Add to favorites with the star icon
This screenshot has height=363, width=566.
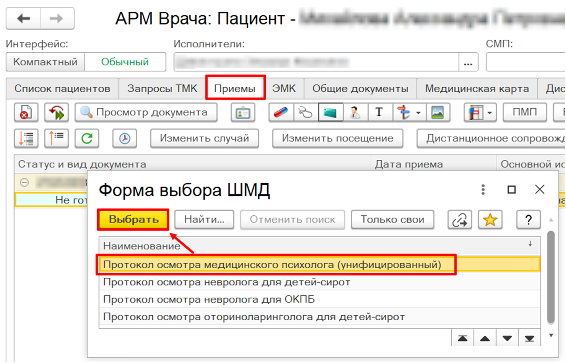click(490, 219)
